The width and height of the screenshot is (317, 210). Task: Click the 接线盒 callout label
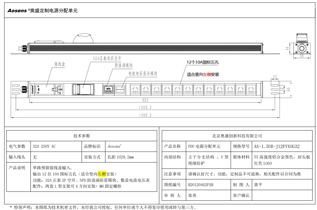tap(60, 64)
